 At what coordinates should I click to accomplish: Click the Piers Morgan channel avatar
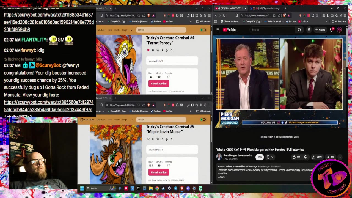[219, 157]
